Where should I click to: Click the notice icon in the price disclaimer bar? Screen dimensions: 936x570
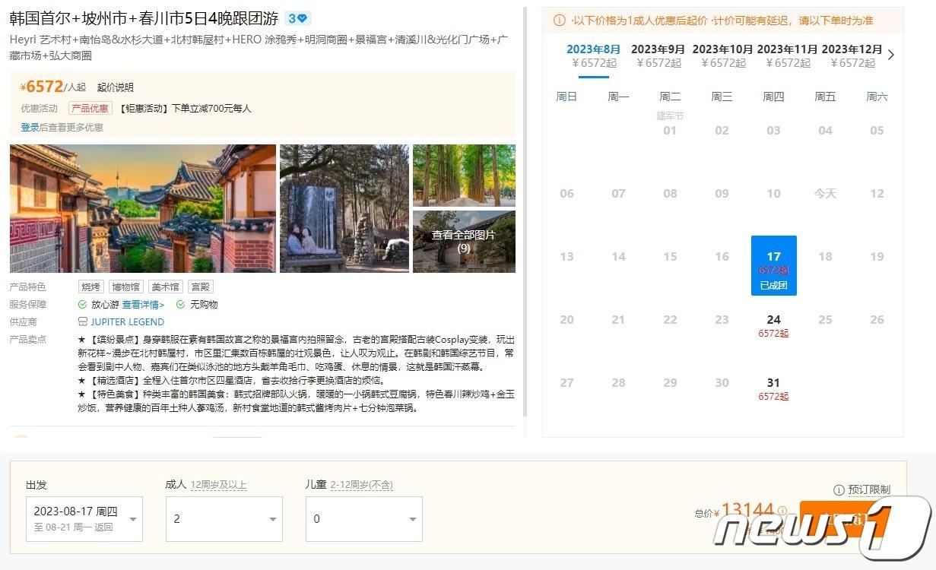[x=559, y=21]
